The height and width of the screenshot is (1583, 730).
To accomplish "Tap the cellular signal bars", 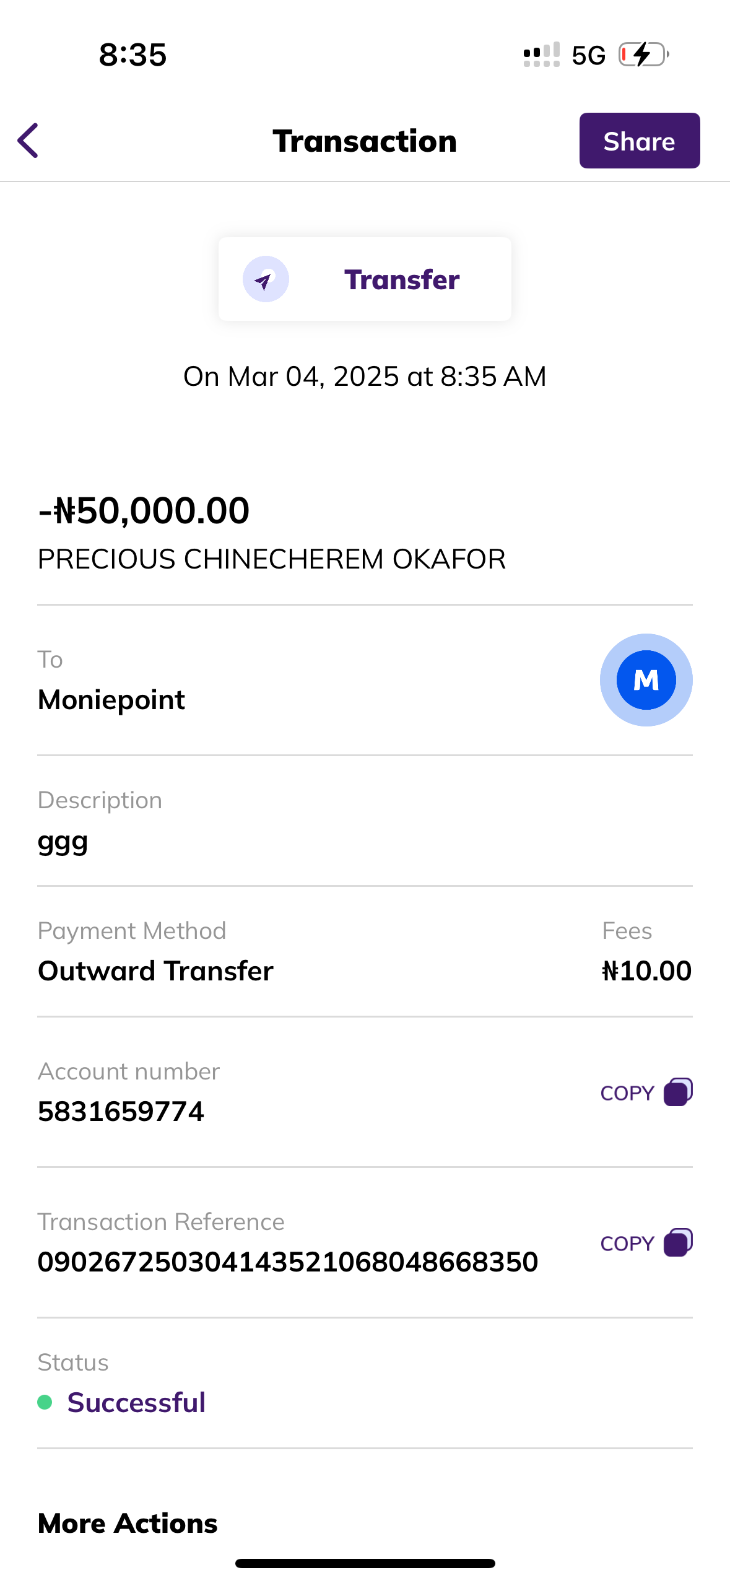I will click(x=541, y=55).
